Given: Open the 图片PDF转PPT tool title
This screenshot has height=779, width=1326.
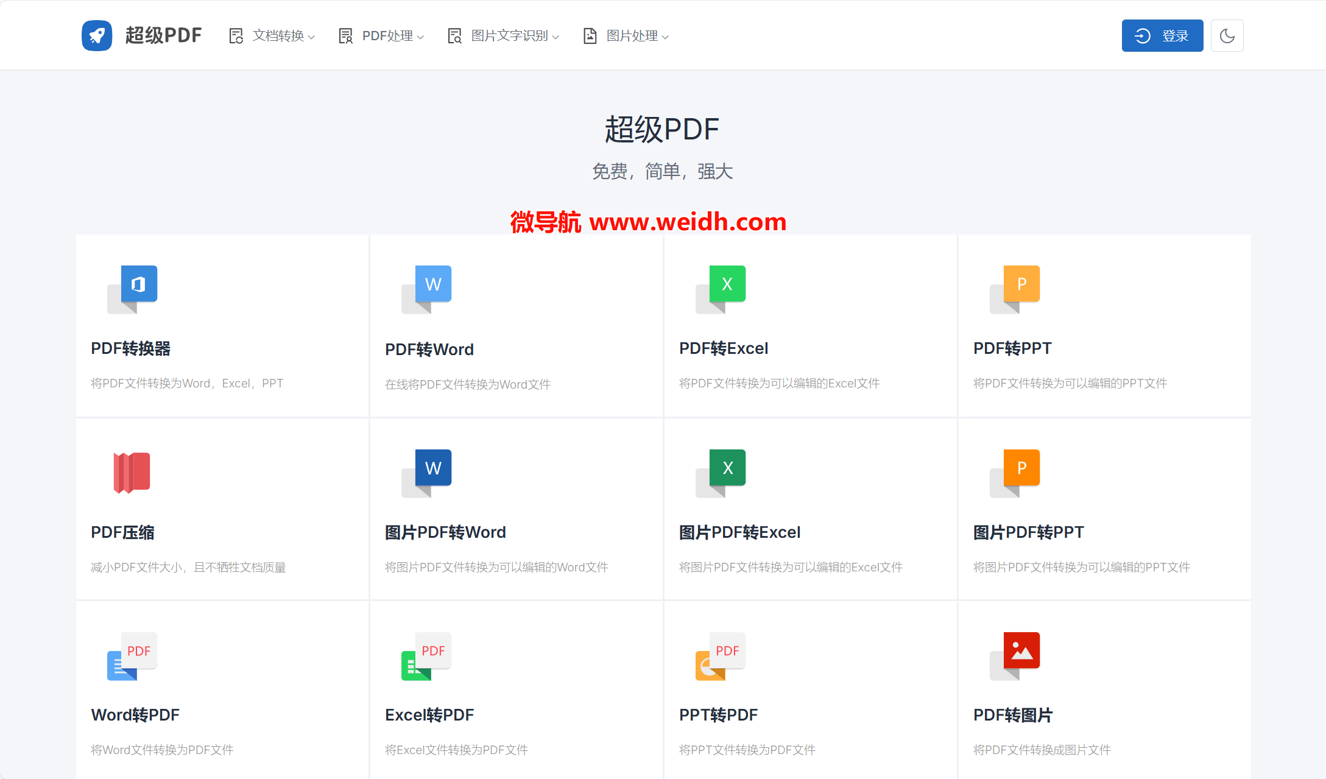Looking at the screenshot, I should (1029, 532).
